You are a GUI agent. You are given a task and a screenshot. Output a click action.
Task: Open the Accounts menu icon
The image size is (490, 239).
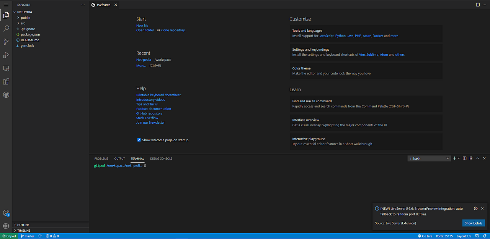click(x=6, y=213)
